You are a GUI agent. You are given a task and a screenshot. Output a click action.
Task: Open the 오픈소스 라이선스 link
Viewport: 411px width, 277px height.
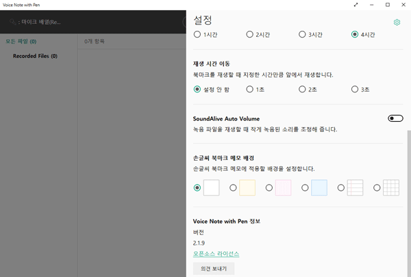216,254
